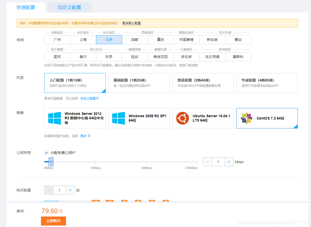The image size is (311, 227).
Task: Focus the bandwidth Mbps input field
Action: [x=218, y=162]
